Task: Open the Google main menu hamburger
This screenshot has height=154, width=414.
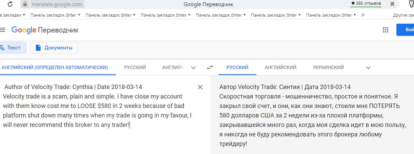Action: (3, 30)
